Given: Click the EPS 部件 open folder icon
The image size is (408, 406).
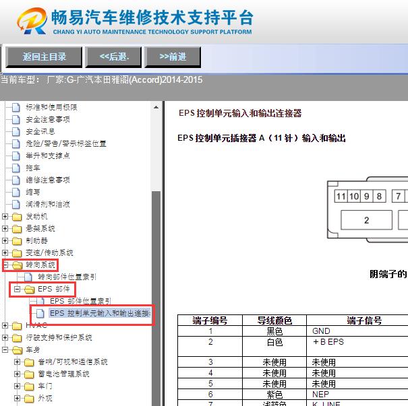Looking at the screenshot, I should 30,289.
